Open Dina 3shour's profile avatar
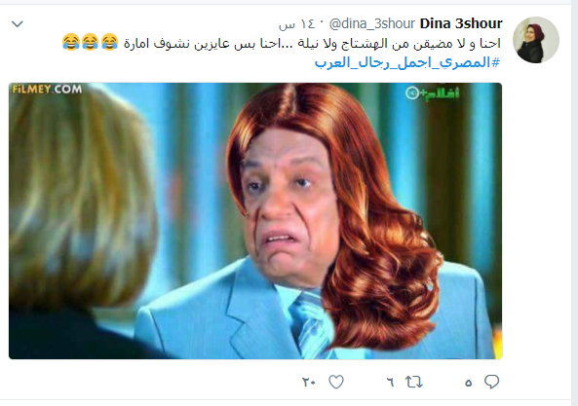 click(x=536, y=40)
